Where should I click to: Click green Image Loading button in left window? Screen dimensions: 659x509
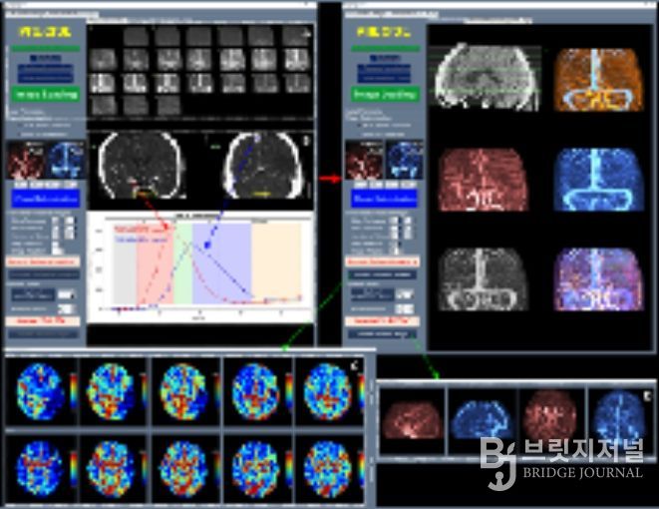coord(45,94)
